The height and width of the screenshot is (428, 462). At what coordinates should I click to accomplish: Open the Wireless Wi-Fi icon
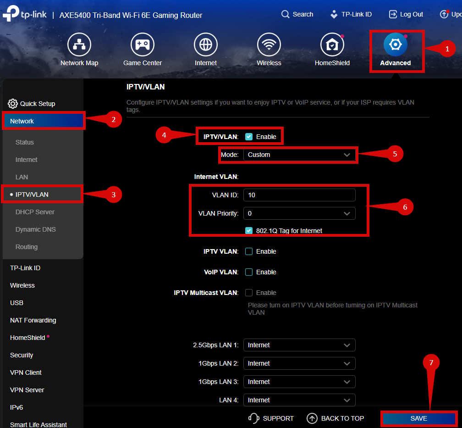[269, 44]
